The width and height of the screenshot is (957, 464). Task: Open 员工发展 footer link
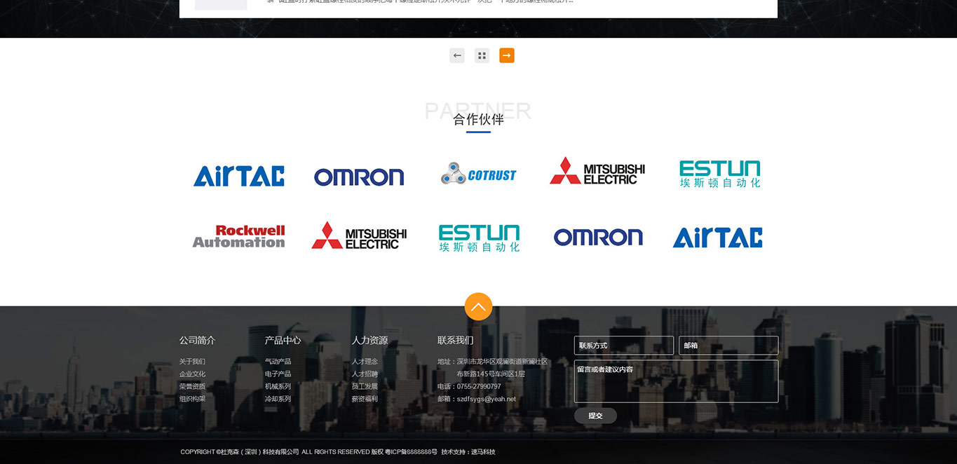point(365,386)
